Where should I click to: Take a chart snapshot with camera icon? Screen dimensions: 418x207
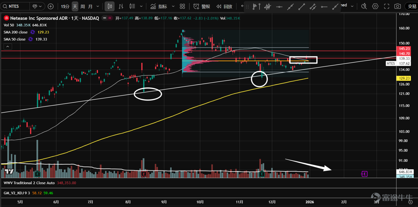pos(398,6)
